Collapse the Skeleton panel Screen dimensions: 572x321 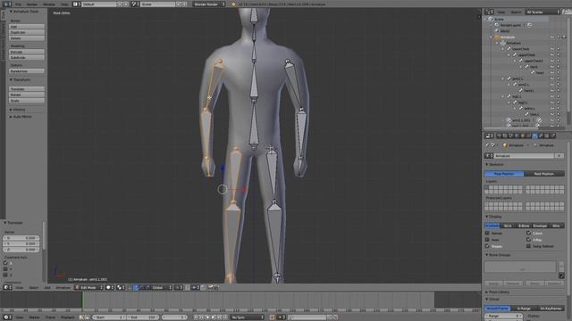(495, 164)
